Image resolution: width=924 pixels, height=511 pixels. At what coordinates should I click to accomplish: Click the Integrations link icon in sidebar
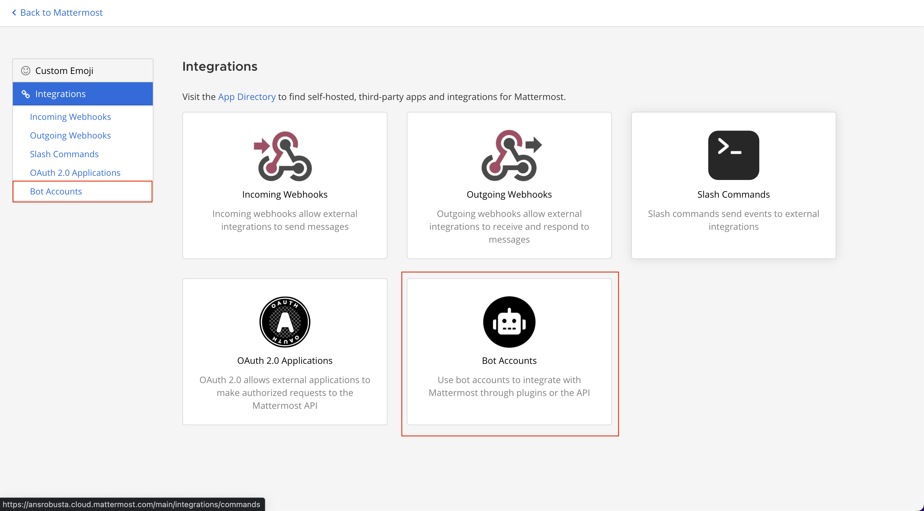tap(25, 94)
